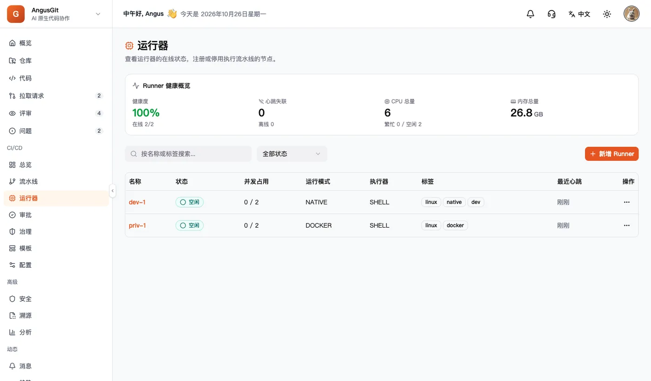Viewport: 651px width, 381px height.
Task: Click the 26.8 GB memory total
Action: tap(527, 112)
